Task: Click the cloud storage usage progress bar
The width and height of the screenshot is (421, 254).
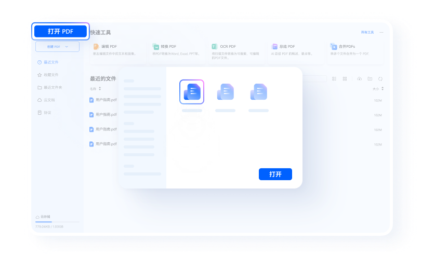Action: click(x=57, y=222)
